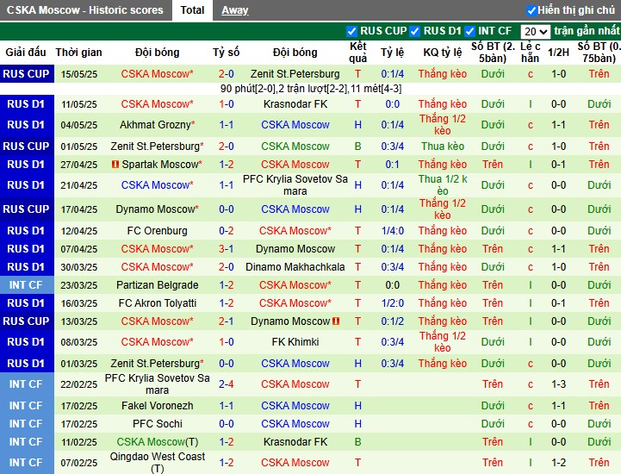Click the penalty shootout note line

pos(311,89)
